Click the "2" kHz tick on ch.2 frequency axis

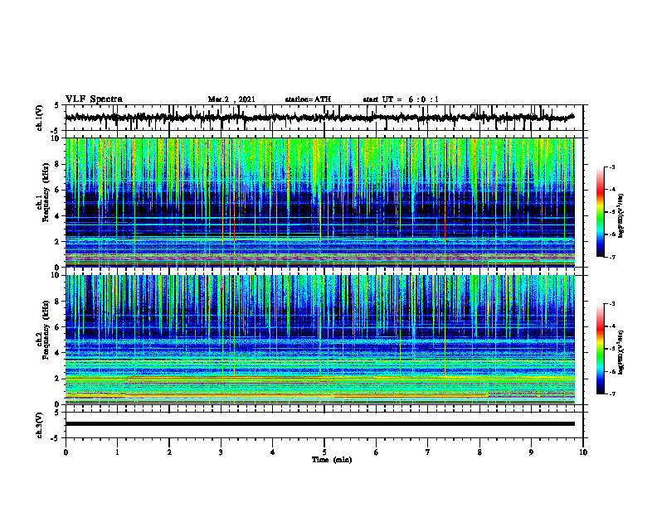pos(57,379)
